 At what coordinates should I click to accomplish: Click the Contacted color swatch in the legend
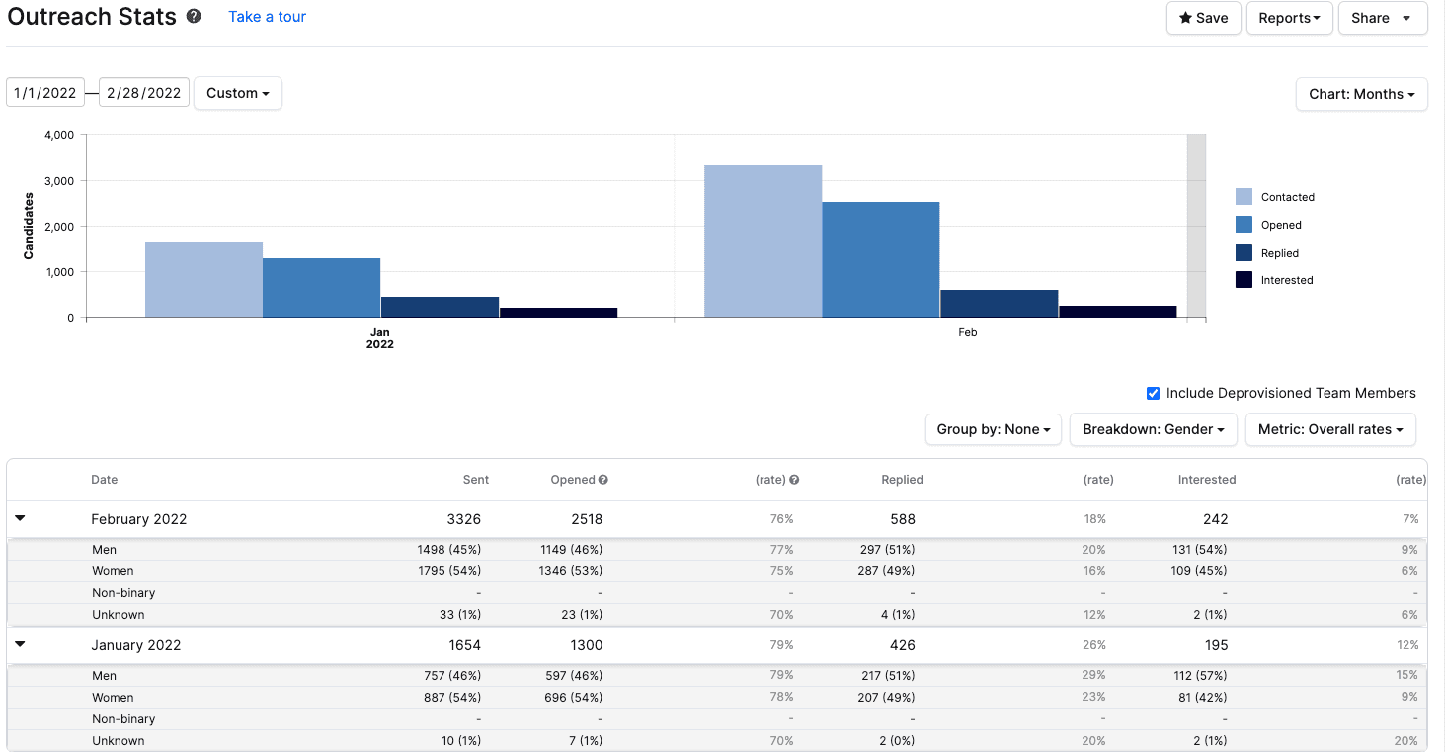pyautogui.click(x=1244, y=196)
